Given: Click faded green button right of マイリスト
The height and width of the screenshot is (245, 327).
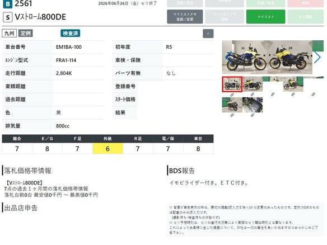Looking at the screenshot, I should [306, 17].
